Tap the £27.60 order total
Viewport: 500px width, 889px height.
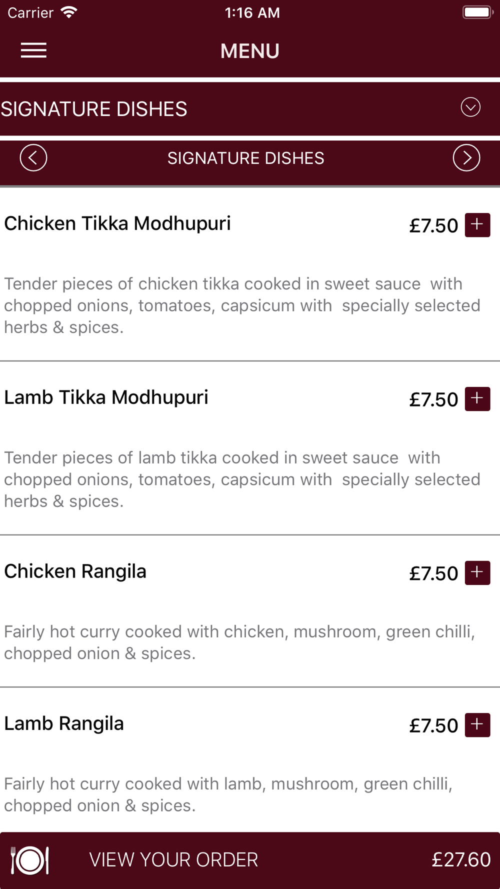[x=461, y=860]
